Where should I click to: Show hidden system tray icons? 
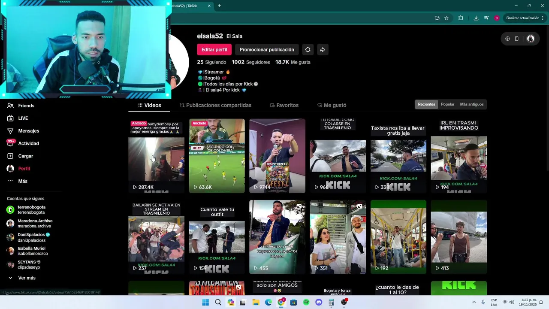[x=474, y=302]
